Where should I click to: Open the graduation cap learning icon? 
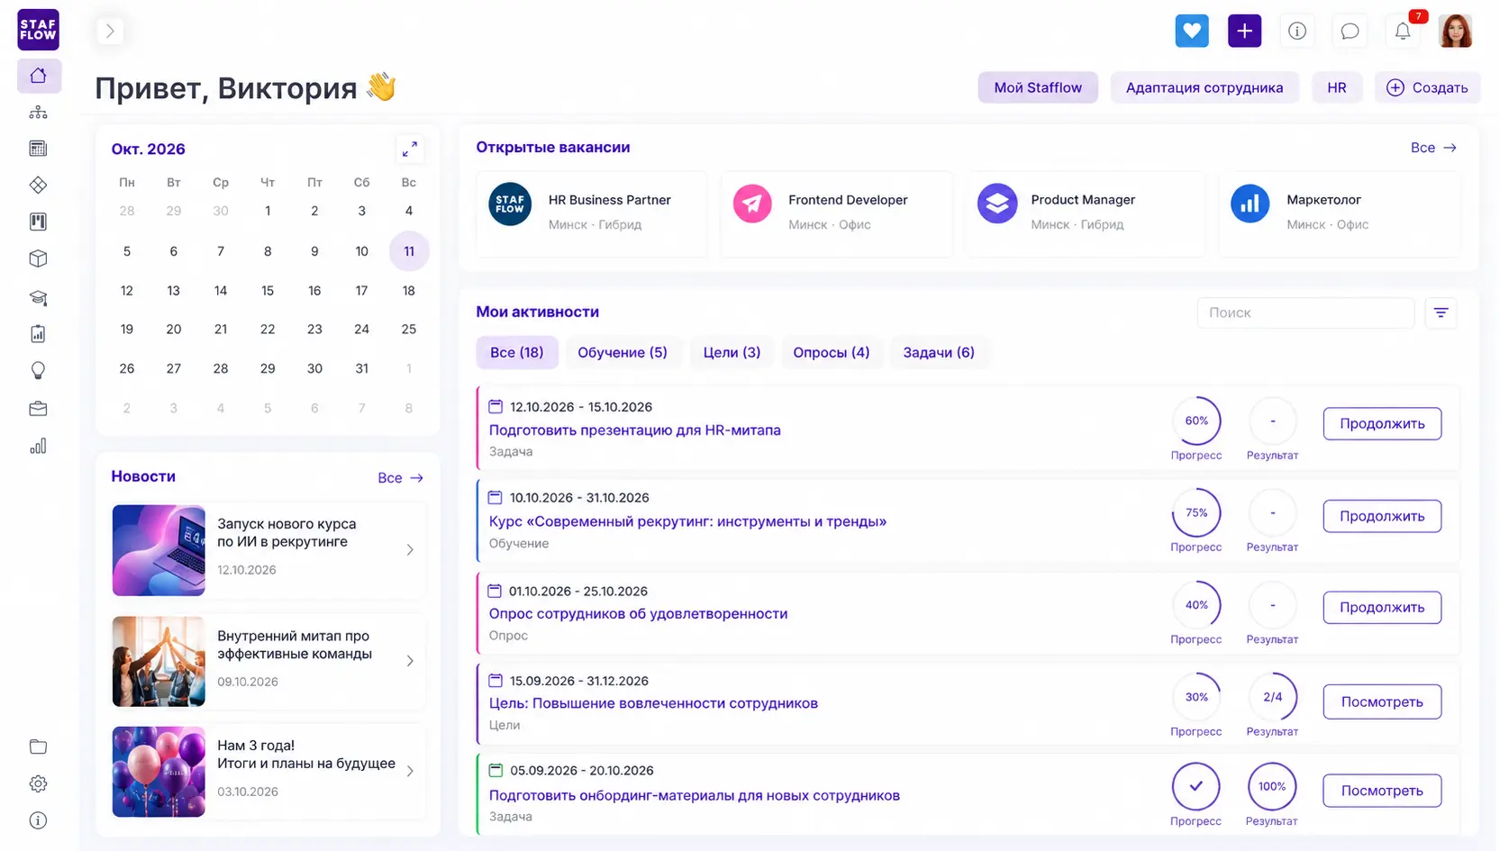tap(38, 297)
